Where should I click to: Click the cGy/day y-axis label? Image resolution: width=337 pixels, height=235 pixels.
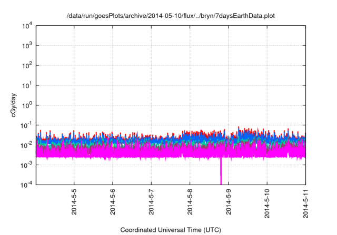coord(14,105)
